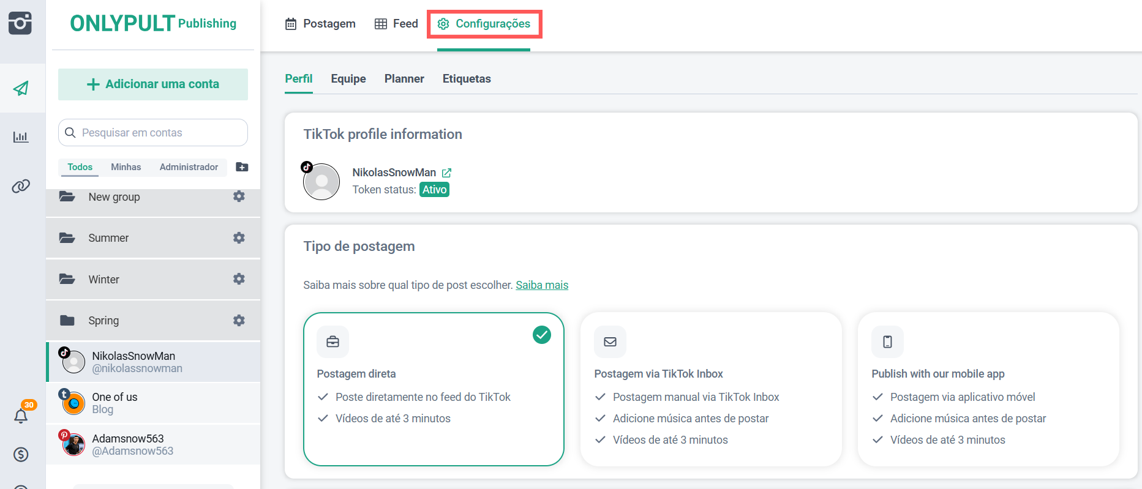The width and height of the screenshot is (1142, 489).
Task: Open the analytics bar chart icon
Action: [x=21, y=136]
